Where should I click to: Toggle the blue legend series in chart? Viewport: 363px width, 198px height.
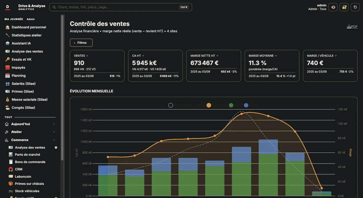[x=246, y=105]
